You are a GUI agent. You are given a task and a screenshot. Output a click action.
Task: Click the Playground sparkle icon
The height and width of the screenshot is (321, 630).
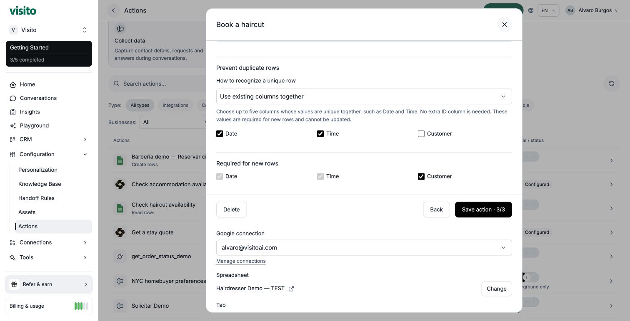coord(13,126)
